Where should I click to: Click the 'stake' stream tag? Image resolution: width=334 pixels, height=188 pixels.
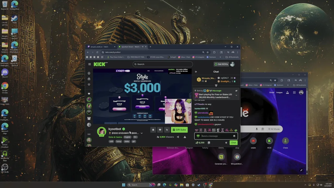[127, 141]
